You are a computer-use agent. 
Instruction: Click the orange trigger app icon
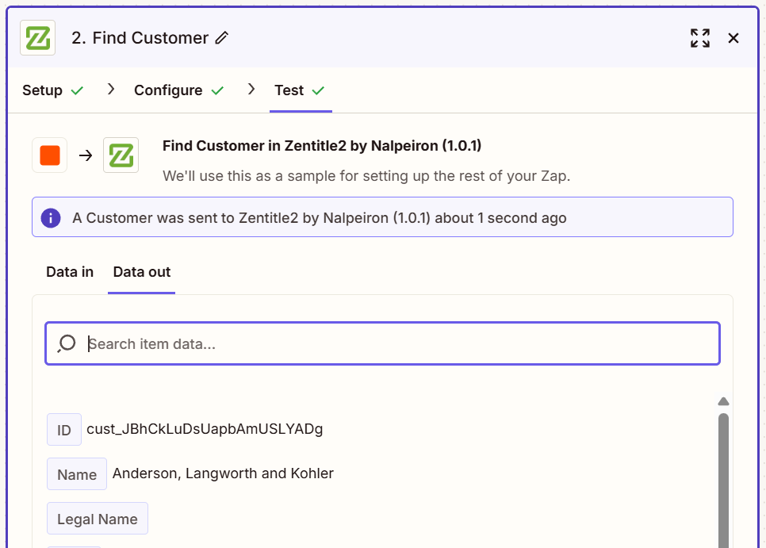point(50,155)
